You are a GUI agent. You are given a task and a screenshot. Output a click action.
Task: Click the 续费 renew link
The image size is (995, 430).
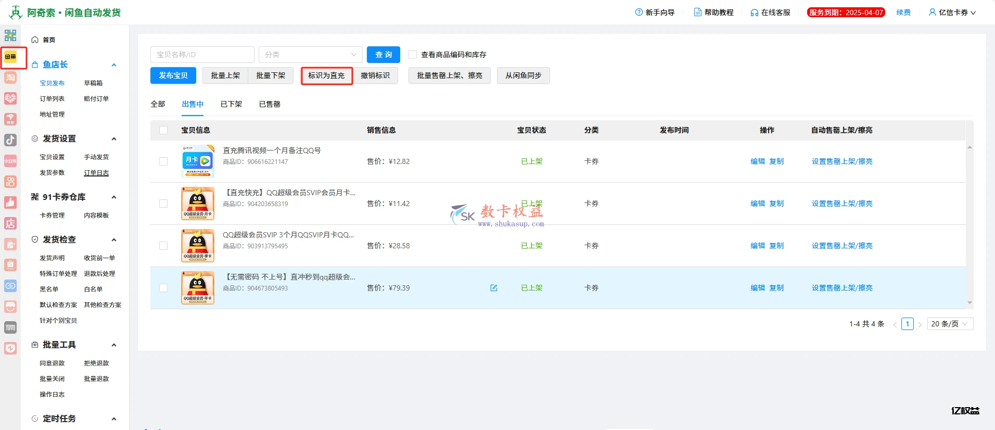click(x=903, y=12)
